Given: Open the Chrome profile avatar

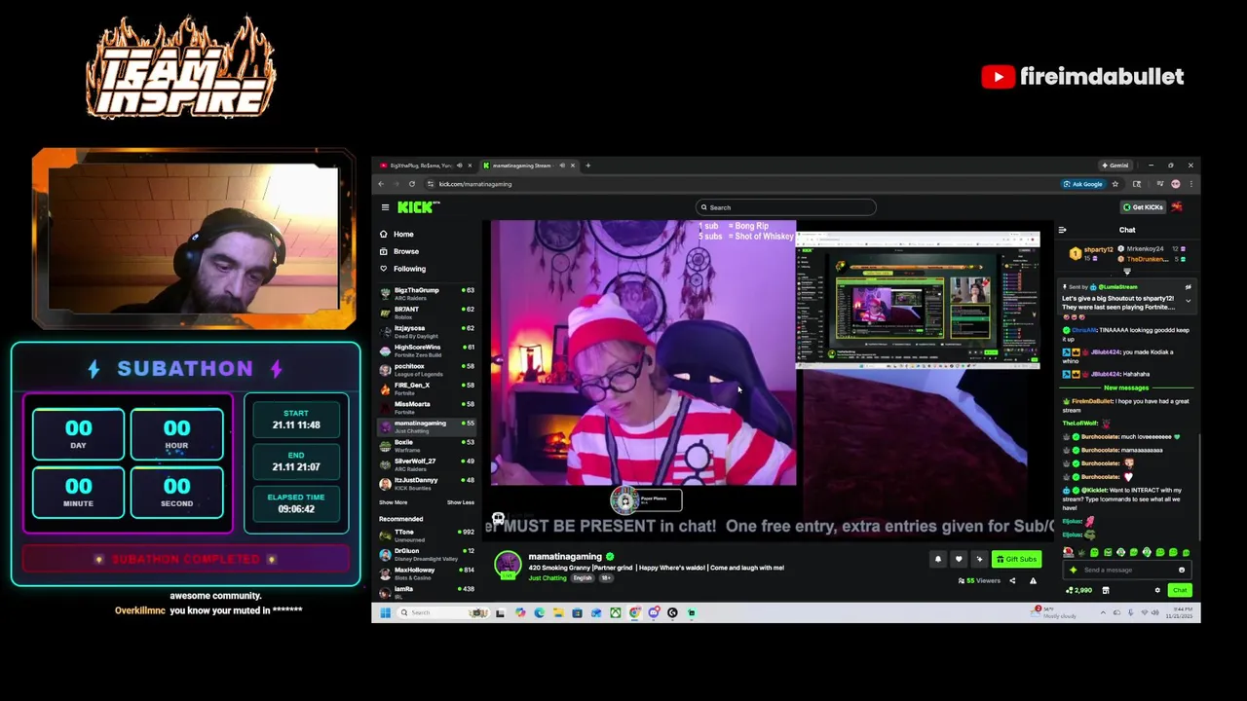Looking at the screenshot, I should coord(1176,184).
